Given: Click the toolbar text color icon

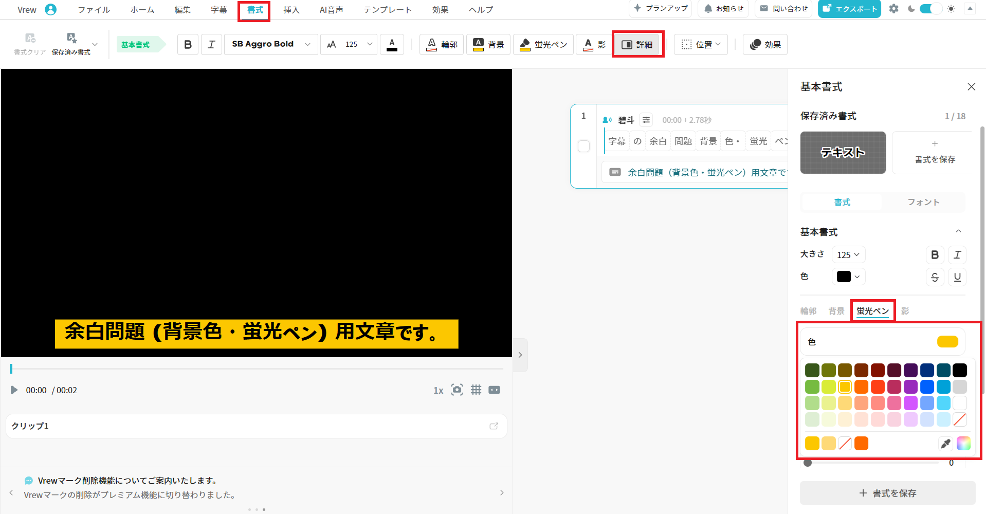Looking at the screenshot, I should click(392, 45).
